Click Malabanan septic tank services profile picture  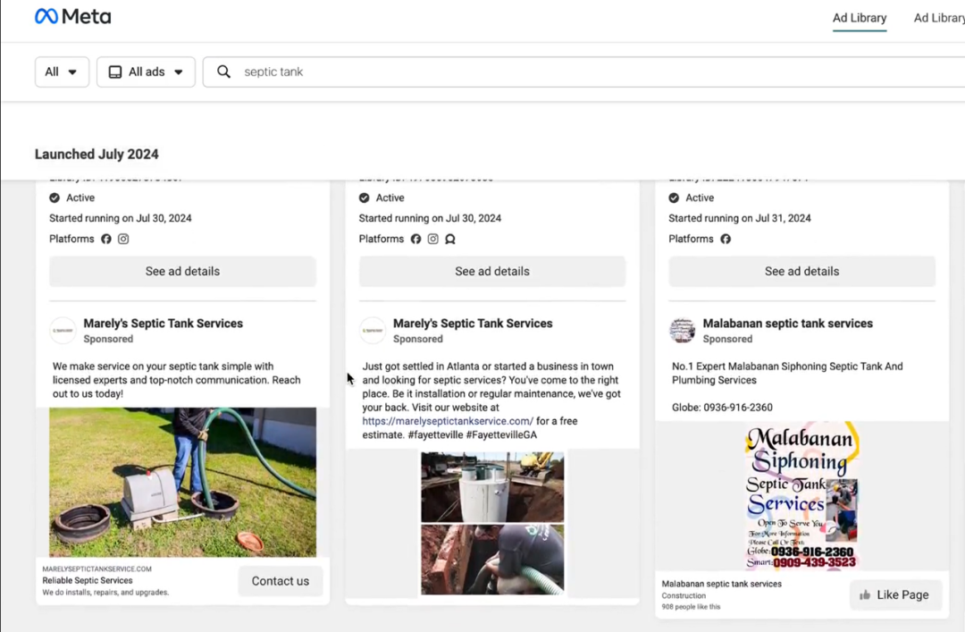coord(683,331)
